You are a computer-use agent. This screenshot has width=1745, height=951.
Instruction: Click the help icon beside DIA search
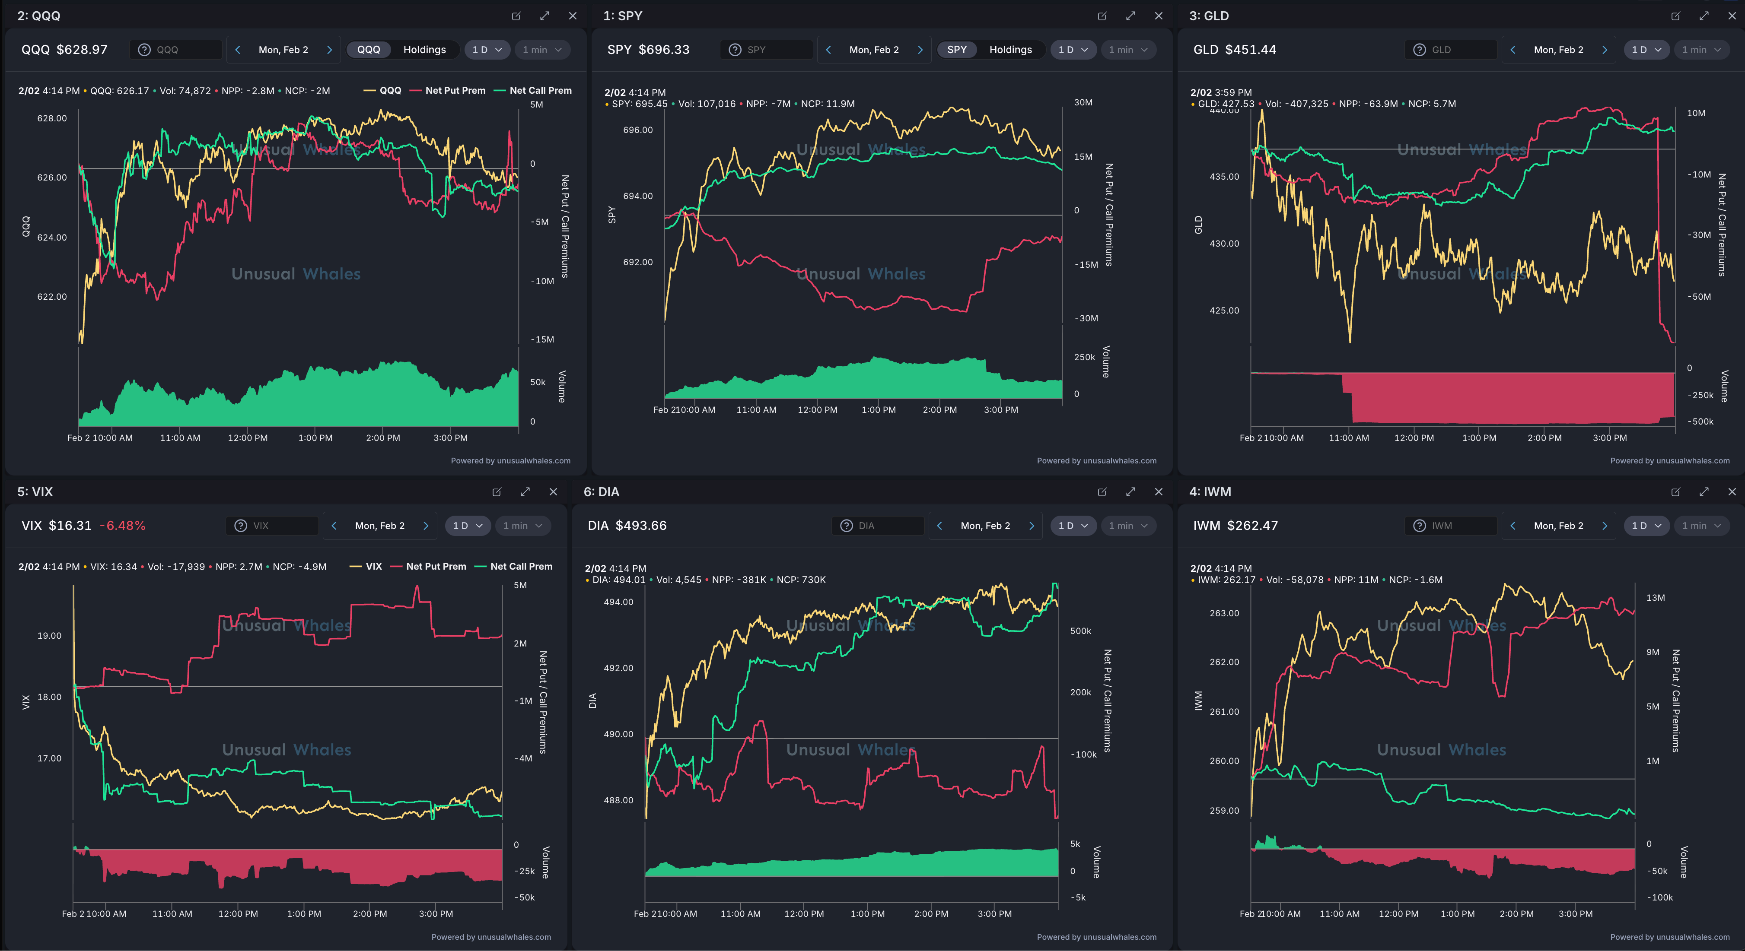click(x=846, y=526)
